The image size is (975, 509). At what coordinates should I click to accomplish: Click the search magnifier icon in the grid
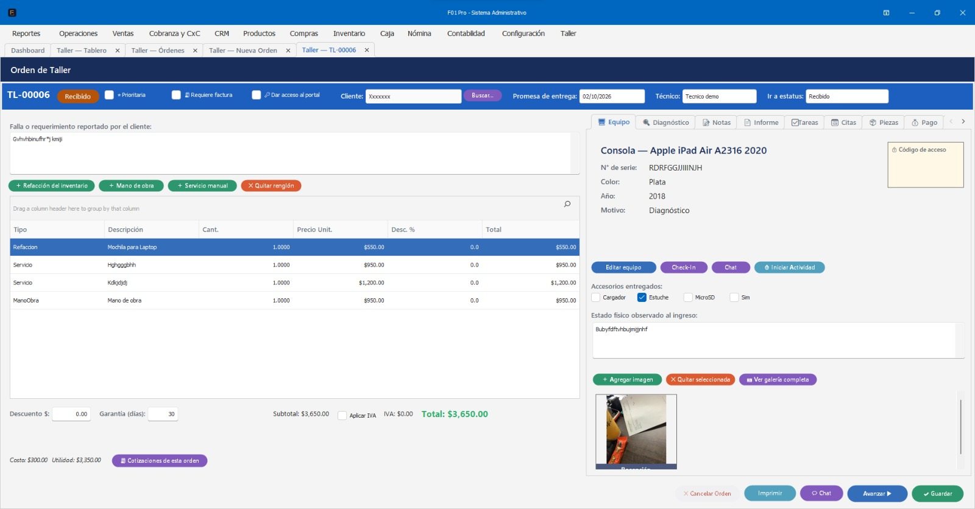[x=567, y=204]
